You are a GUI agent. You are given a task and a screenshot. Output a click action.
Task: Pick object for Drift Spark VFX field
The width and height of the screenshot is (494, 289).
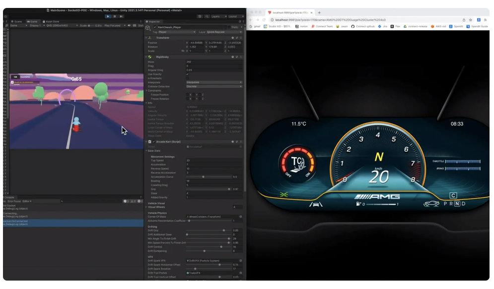point(241,261)
